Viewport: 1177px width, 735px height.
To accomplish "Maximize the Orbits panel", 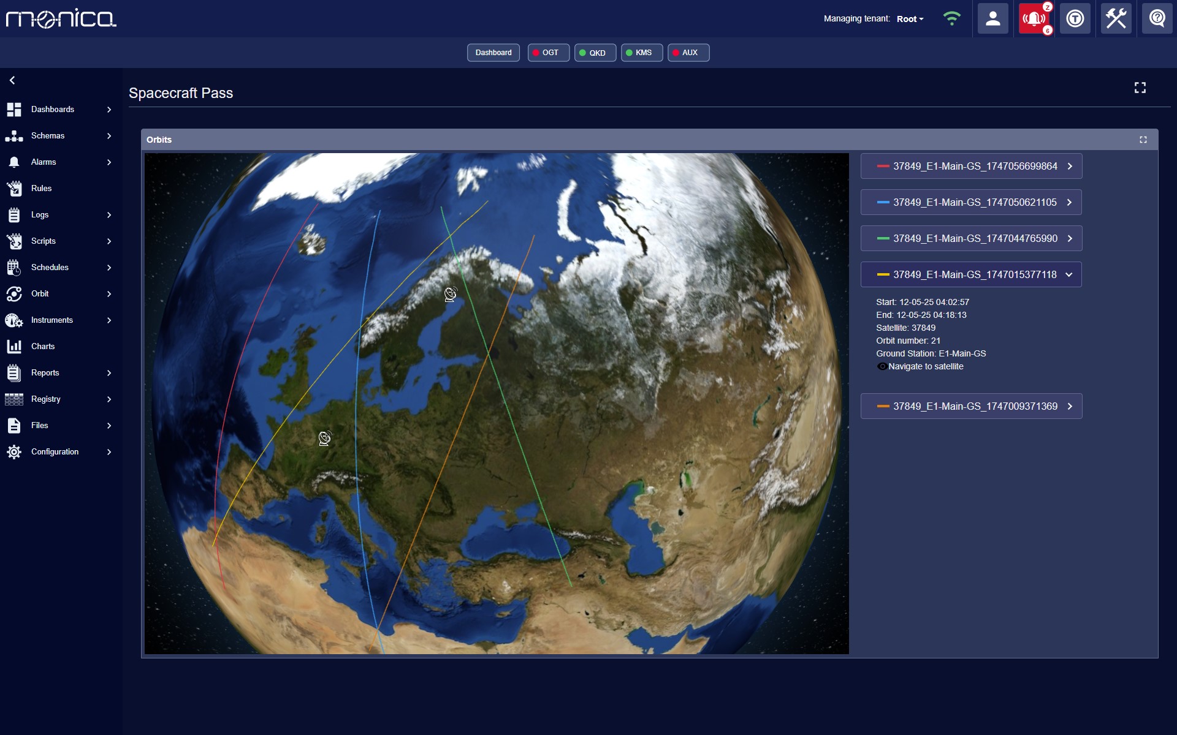I will (x=1143, y=140).
